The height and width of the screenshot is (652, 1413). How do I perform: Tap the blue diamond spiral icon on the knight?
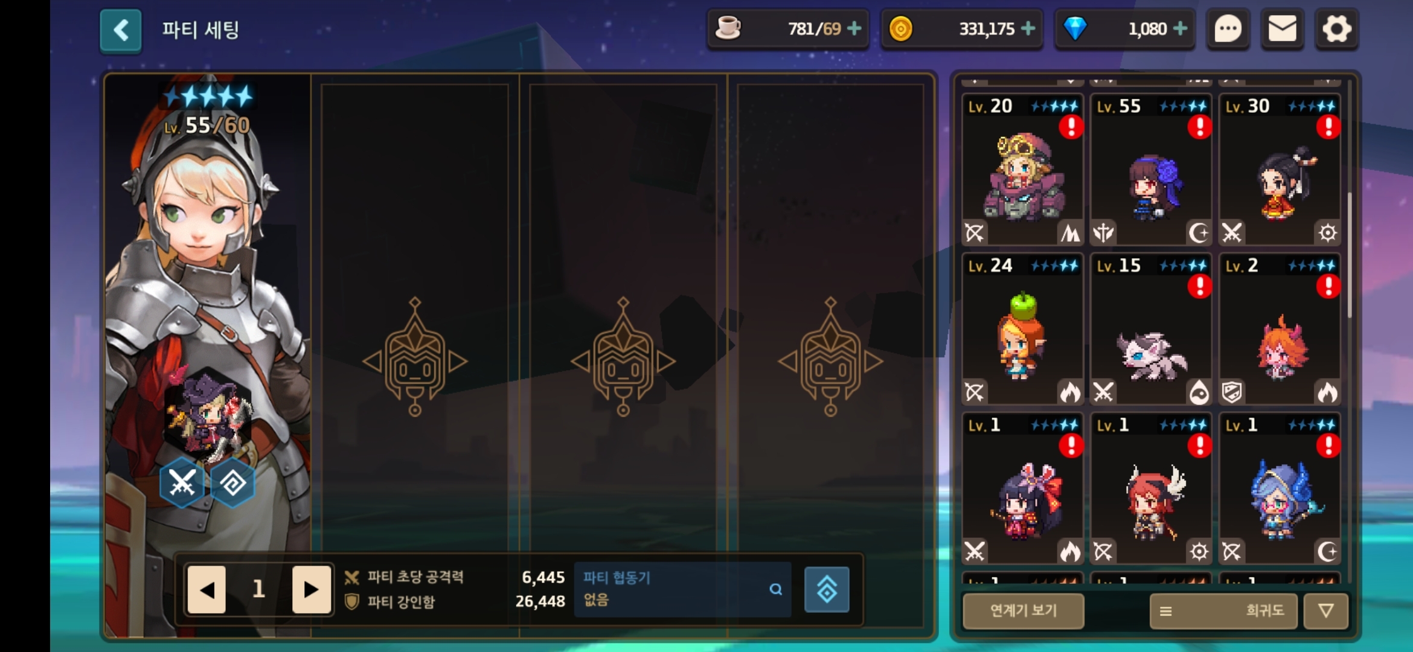[x=232, y=482]
